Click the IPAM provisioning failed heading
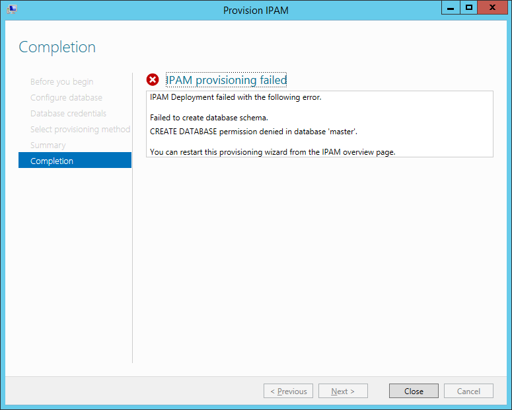The height and width of the screenshot is (410, 512). pyautogui.click(x=227, y=80)
